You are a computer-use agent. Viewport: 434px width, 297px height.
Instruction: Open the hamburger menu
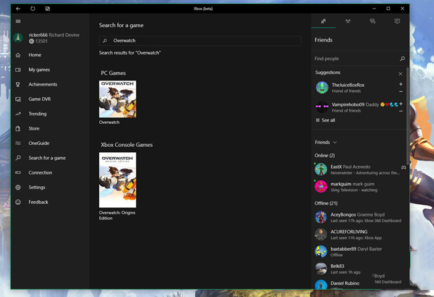coord(18,21)
